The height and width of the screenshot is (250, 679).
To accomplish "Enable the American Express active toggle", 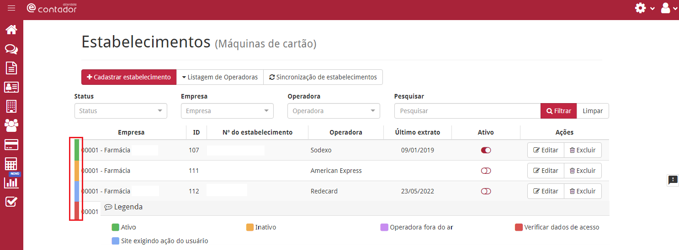I will point(486,171).
